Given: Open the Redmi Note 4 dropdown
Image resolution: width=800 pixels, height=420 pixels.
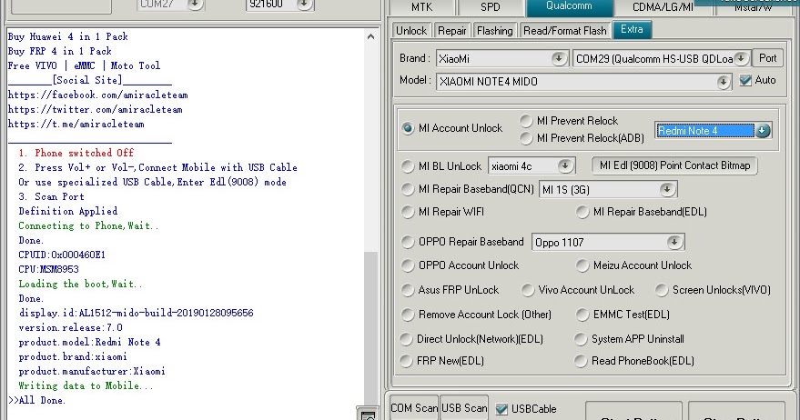Looking at the screenshot, I should point(763,131).
